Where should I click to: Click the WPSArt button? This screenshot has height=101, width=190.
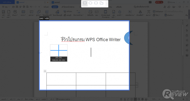point(68,11)
